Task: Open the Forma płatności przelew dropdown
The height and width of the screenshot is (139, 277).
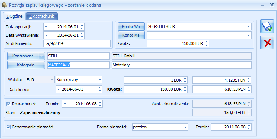Action: pos(185,127)
